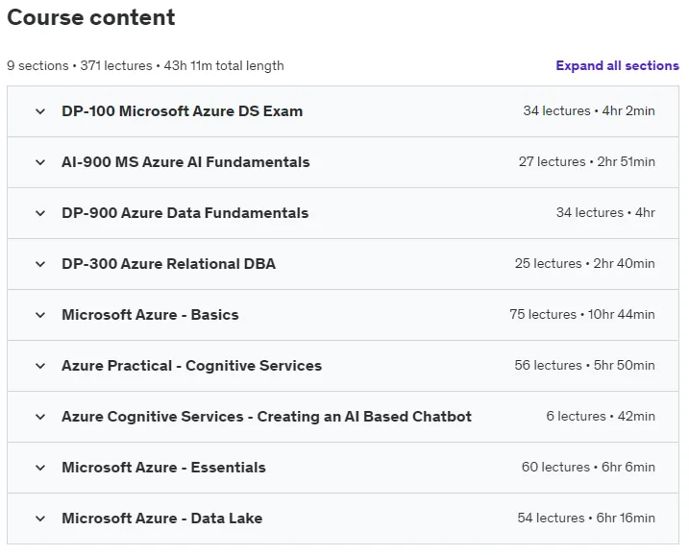Expand chevron for Microsoft Azure - Basics
The height and width of the screenshot is (555, 689).
pos(40,315)
